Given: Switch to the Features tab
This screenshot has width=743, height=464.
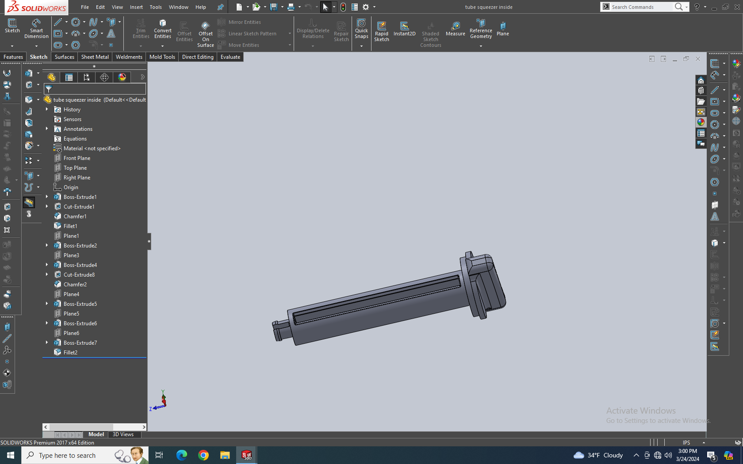Looking at the screenshot, I should 13,57.
